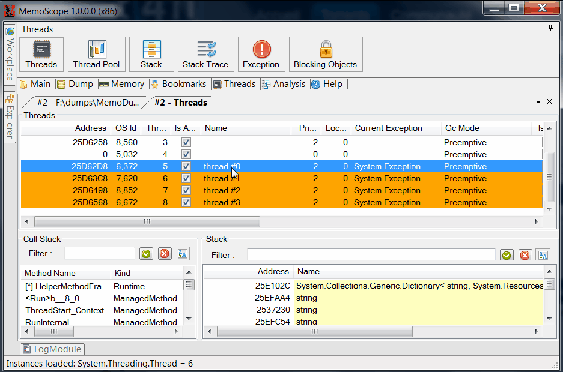The image size is (563, 372).
Task: Open the Thread Pool view
Action: (x=96, y=54)
